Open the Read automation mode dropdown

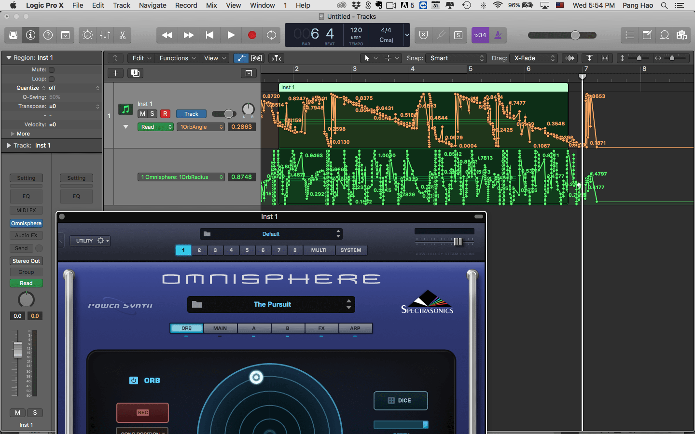tap(155, 127)
